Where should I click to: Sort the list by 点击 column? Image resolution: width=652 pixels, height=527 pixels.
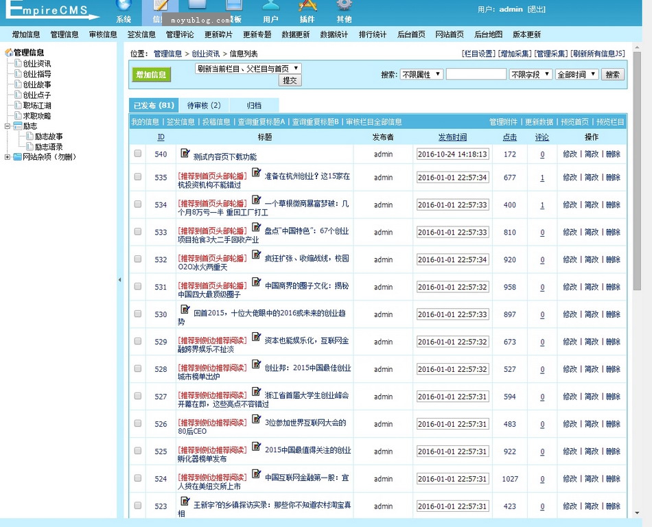pos(510,137)
